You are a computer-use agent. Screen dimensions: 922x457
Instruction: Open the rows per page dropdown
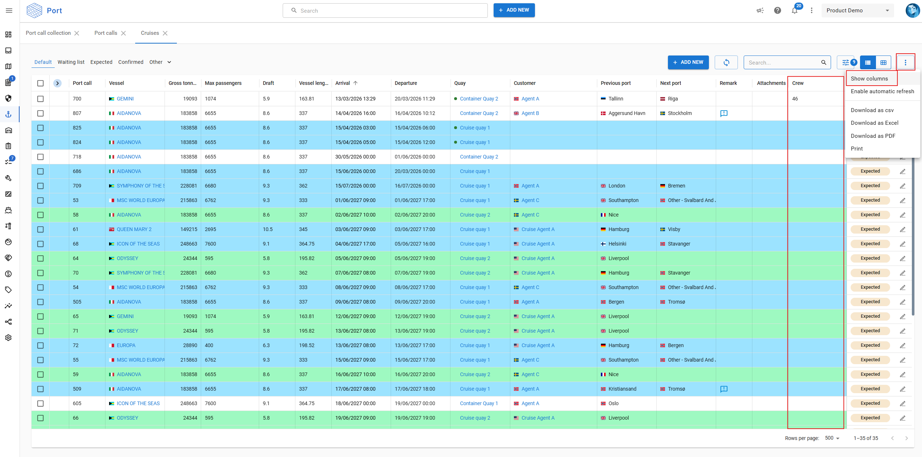(832, 438)
